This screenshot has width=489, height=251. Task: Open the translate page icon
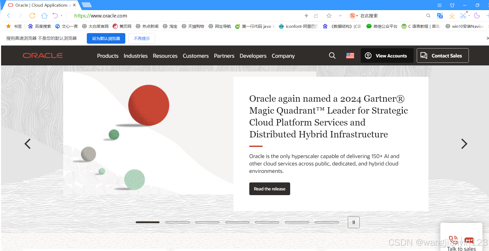pyautogui.click(x=440, y=16)
